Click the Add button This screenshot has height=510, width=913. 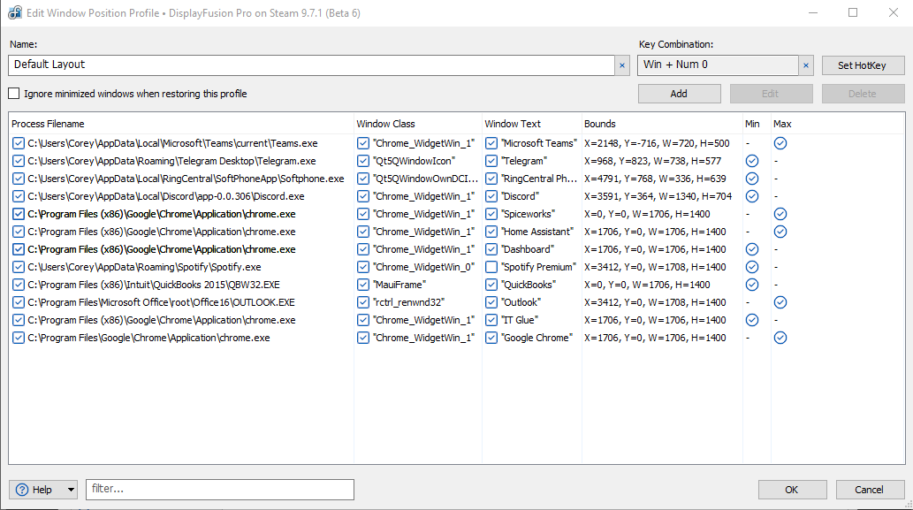[x=679, y=94]
